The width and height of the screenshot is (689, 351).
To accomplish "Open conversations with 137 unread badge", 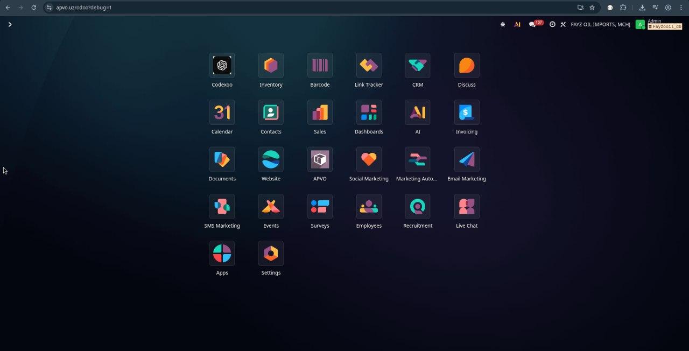I will tap(536, 24).
